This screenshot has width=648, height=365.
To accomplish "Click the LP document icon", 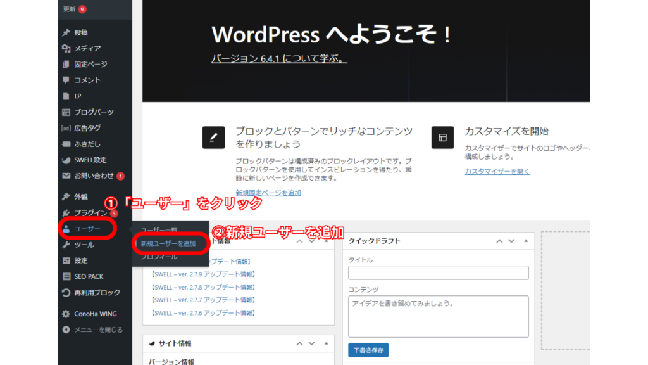I will pyautogui.click(x=66, y=96).
